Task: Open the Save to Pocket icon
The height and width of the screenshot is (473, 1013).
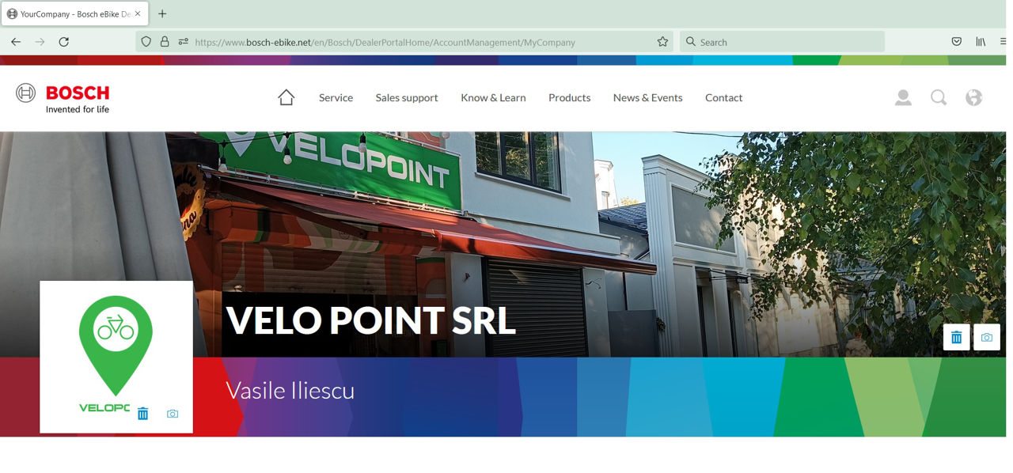Action: 957,42
